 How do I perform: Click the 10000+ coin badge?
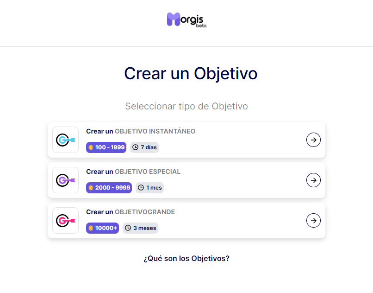tap(103, 228)
